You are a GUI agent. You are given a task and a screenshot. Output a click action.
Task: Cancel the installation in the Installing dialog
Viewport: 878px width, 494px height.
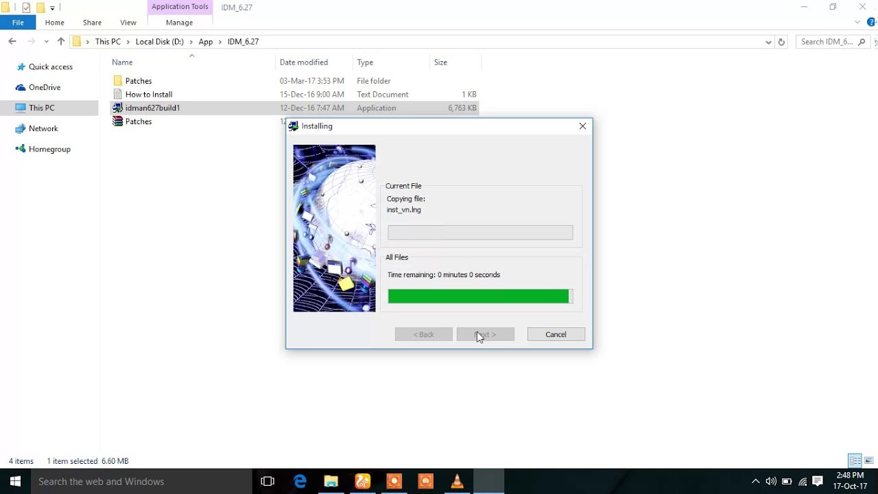click(556, 334)
